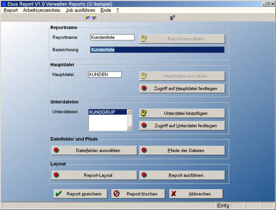Image resolution: width=276 pixels, height=210 pixels.
Task: Click the Reportname input field
Action: coord(112,38)
